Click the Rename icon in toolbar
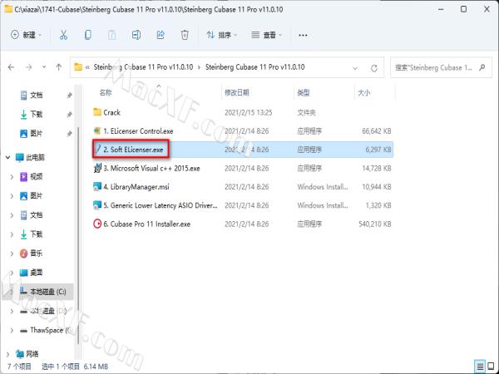This screenshot has width=499, height=374. coord(136,35)
